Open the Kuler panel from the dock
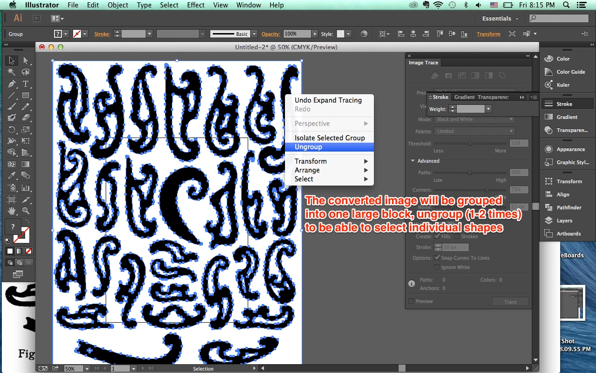Screen dimensions: 596x373 (x=563, y=85)
